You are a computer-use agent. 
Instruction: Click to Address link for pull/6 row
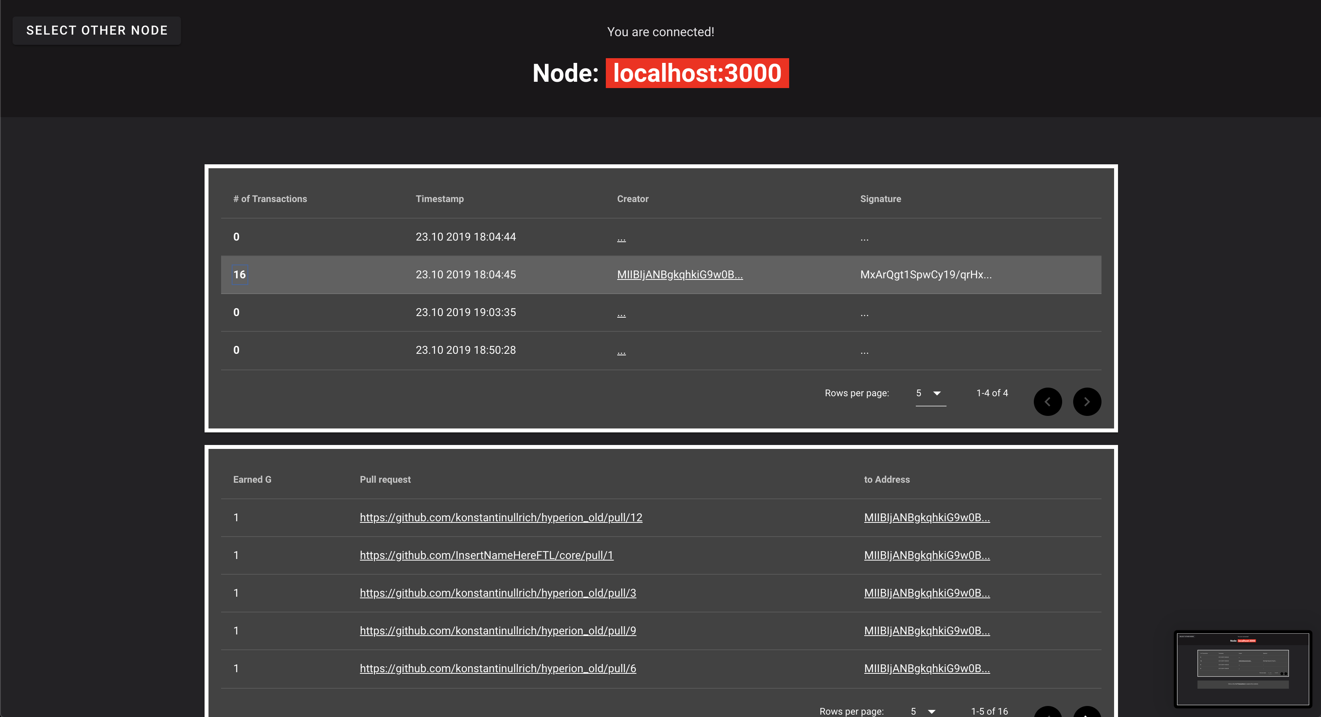click(x=927, y=668)
